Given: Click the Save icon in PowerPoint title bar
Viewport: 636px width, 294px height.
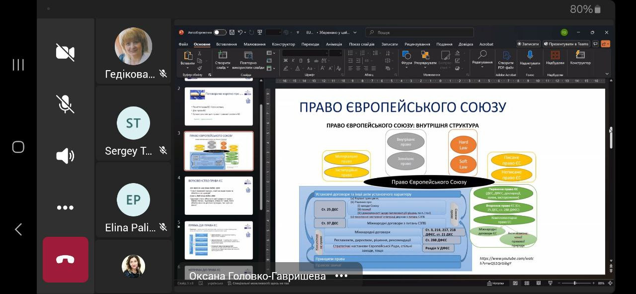Looking at the screenshot, I should 232,32.
